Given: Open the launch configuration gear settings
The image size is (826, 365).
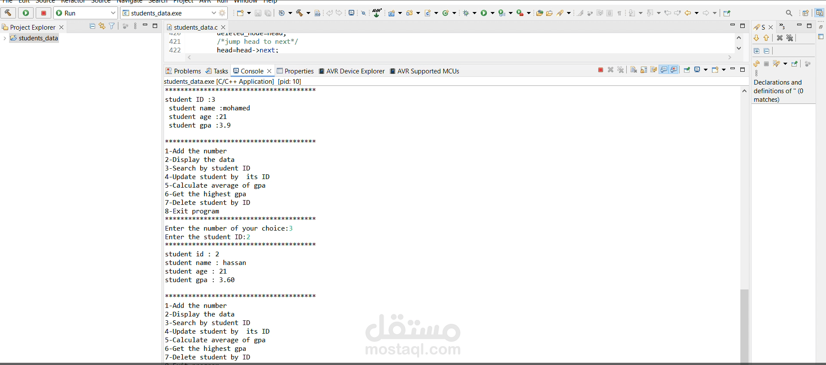Looking at the screenshot, I should (223, 13).
